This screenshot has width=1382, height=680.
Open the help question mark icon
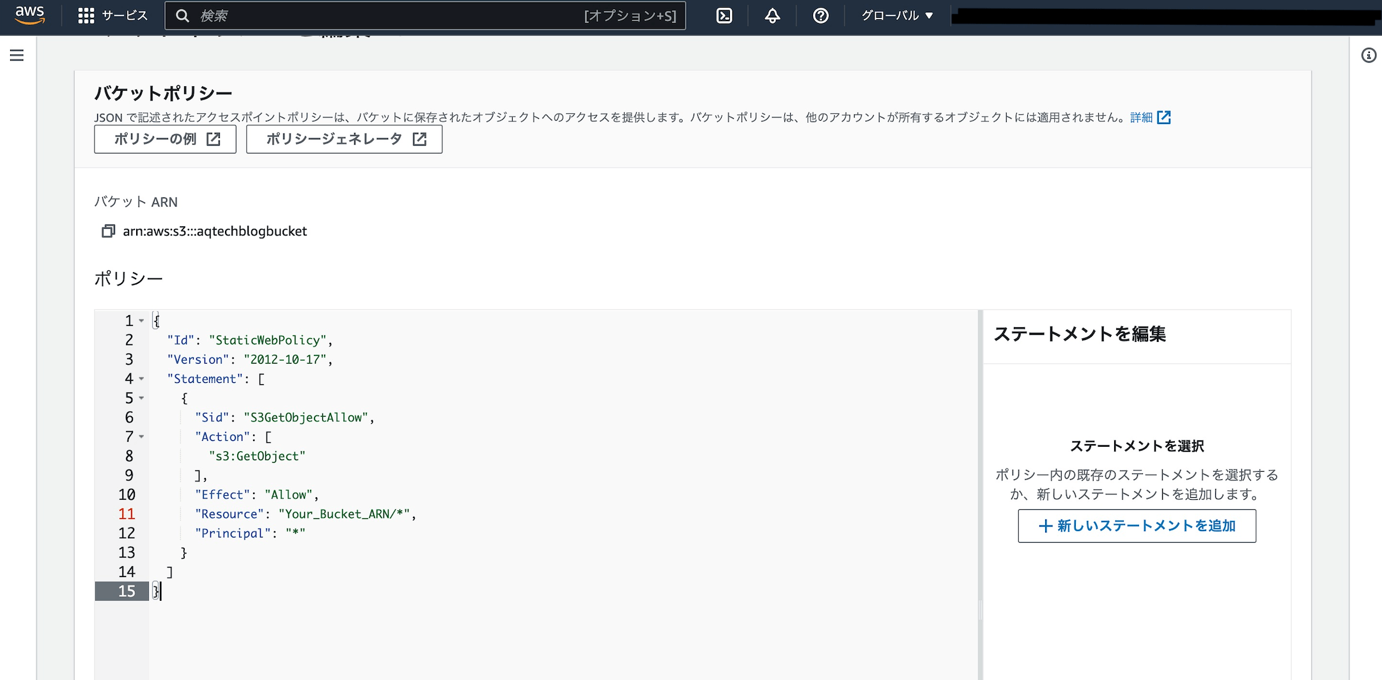point(821,15)
